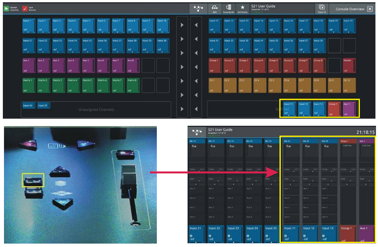Click the red Save Session checkmark icon
378x247 pixels.
25,9
